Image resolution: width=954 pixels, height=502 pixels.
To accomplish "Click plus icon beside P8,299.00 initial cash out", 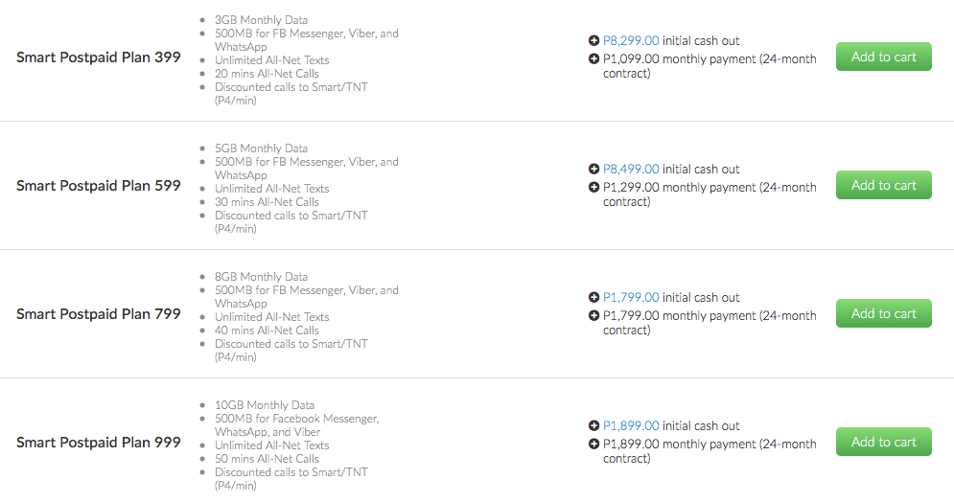I will pyautogui.click(x=594, y=41).
